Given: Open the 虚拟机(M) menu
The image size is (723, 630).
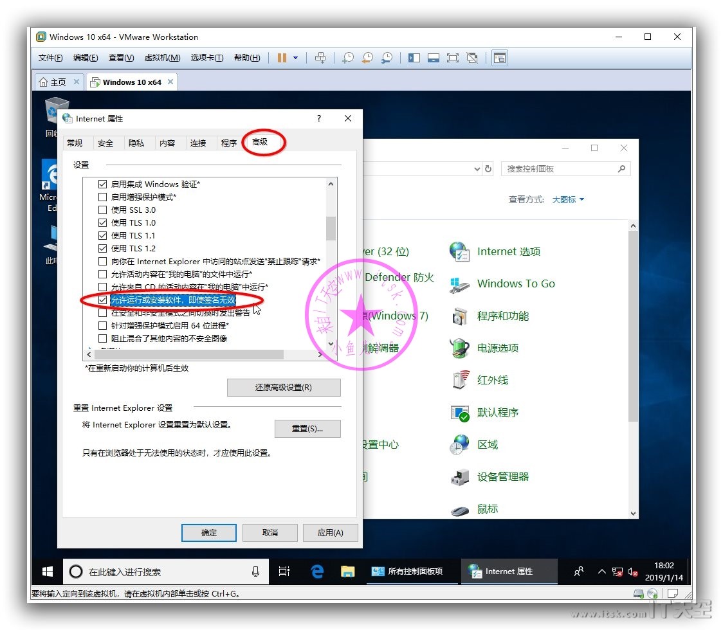Looking at the screenshot, I should (162, 58).
